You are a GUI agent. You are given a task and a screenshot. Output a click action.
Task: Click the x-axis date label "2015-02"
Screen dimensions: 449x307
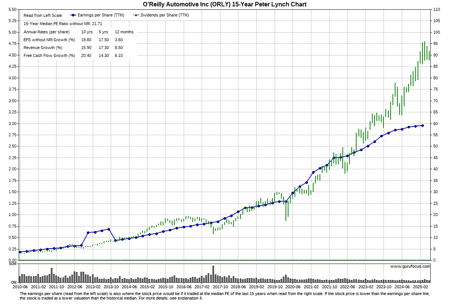coord(147,287)
